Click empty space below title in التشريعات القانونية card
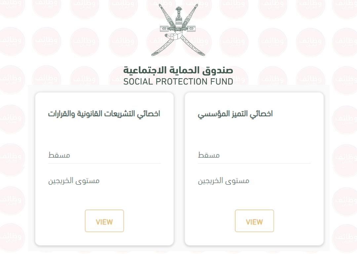The height and width of the screenshot is (254, 357). click(x=104, y=135)
